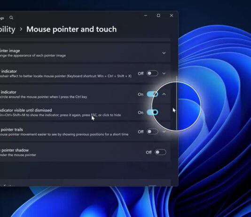Close the Settings window
This screenshot has width=251, height=217.
coord(171,15)
